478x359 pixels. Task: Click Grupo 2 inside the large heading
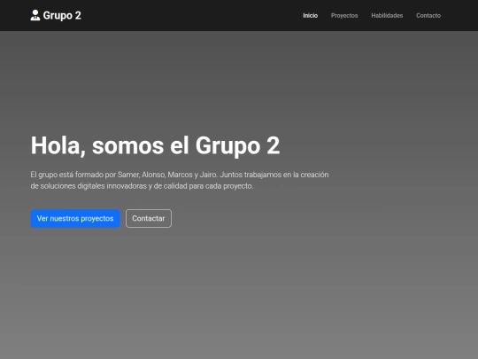[237, 145]
